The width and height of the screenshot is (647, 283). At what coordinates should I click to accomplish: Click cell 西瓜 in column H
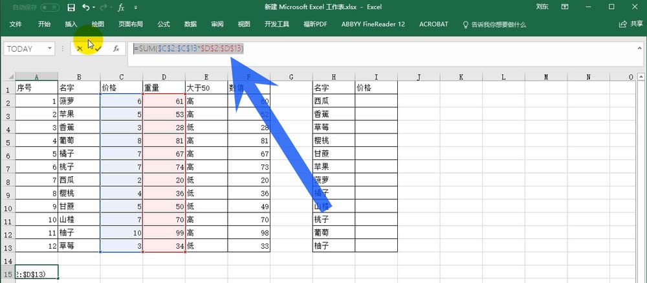pyautogui.click(x=334, y=101)
